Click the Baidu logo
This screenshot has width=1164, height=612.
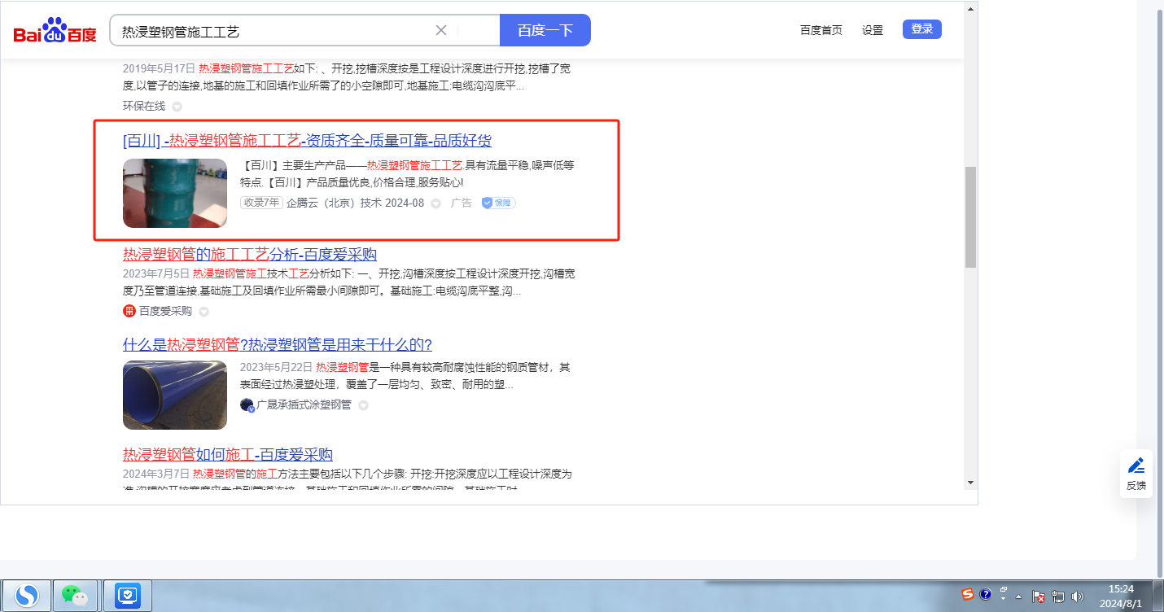55,31
